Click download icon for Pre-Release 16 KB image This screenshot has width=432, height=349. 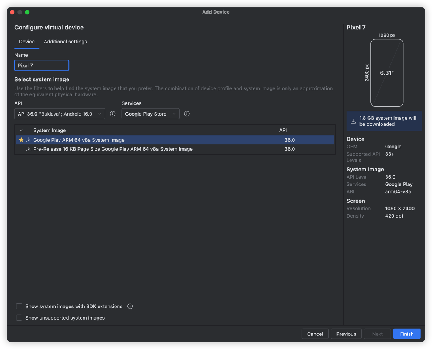29,149
